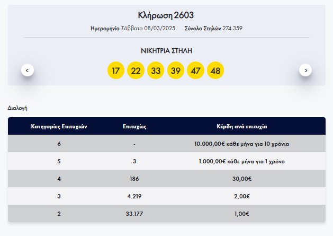Click the yellow ball number 22
This screenshot has width=333, height=236.
pos(136,71)
